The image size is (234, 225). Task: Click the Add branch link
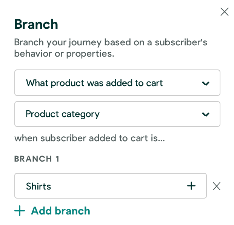60,211
